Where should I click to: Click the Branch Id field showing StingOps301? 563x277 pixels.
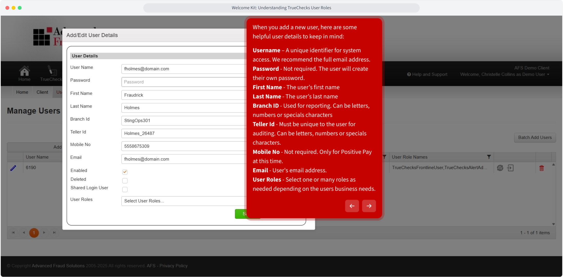pyautogui.click(x=184, y=121)
